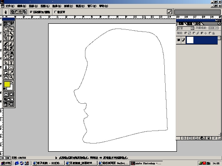Select the Eraser tool
Viewport: 222px width, 166px height.
(6, 53)
